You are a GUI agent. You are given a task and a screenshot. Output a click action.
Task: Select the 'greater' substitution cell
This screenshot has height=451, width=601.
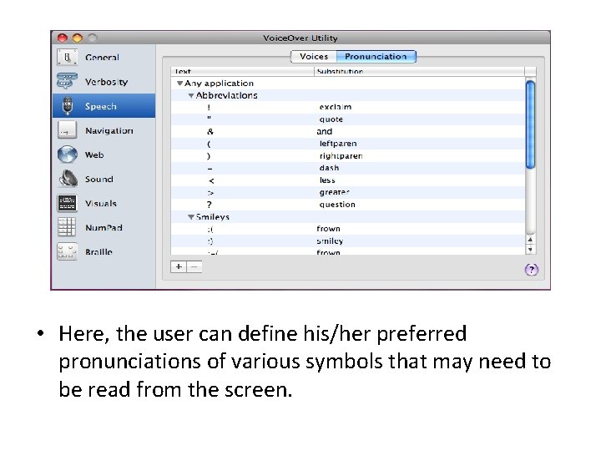pyautogui.click(x=419, y=192)
